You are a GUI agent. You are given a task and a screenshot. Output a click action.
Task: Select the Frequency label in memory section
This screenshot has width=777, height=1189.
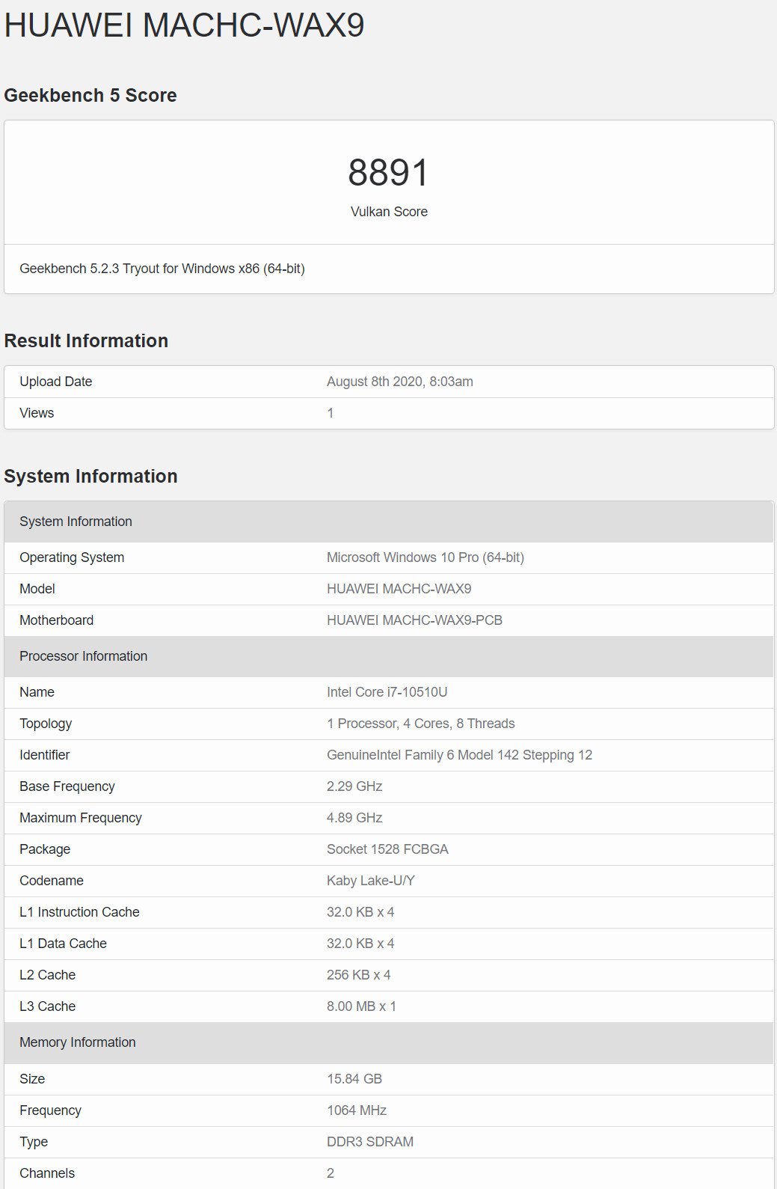tap(50, 1110)
